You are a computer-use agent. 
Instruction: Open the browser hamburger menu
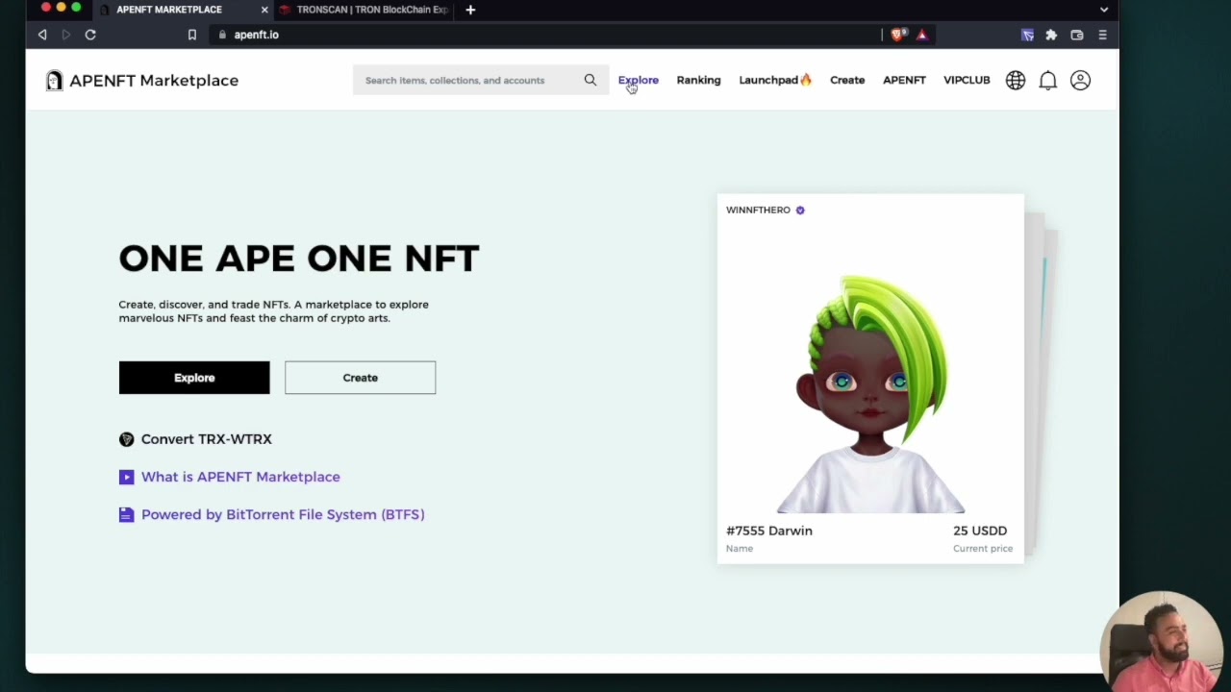(x=1102, y=35)
